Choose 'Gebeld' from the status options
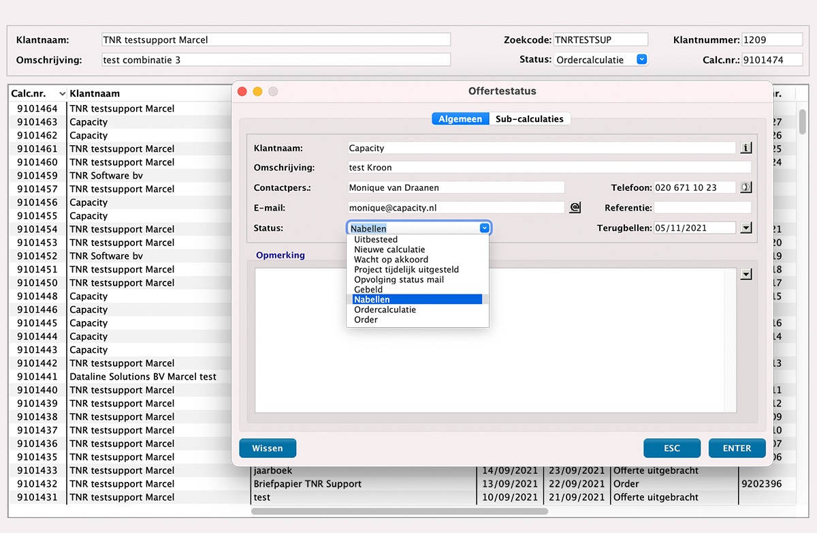The image size is (817, 533). [368, 290]
